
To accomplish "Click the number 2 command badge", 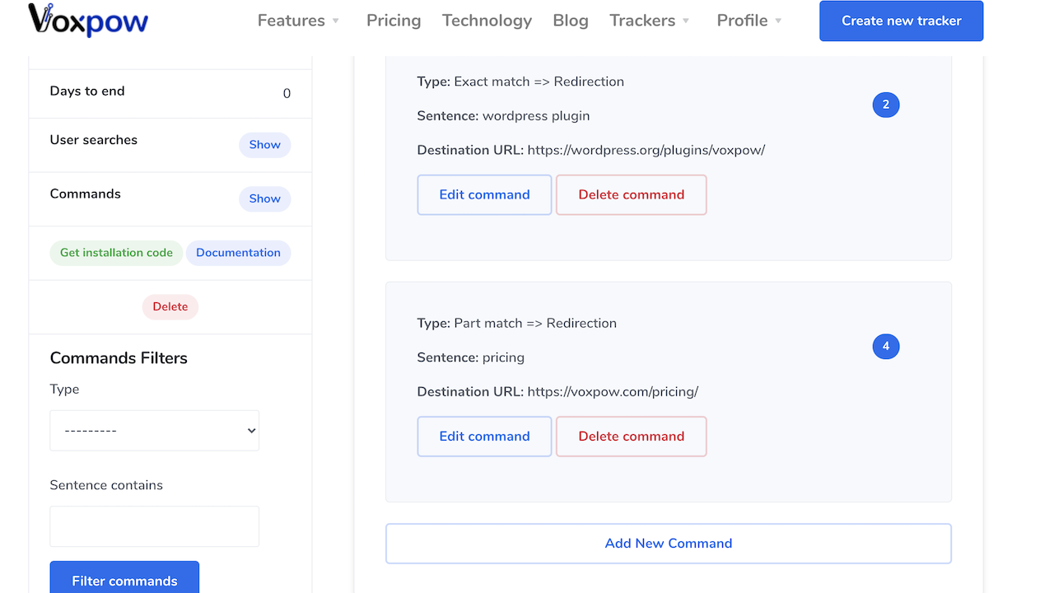I will [x=886, y=105].
